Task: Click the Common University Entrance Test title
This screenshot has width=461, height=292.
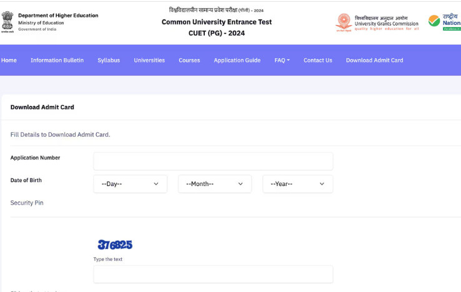Action: (217, 22)
